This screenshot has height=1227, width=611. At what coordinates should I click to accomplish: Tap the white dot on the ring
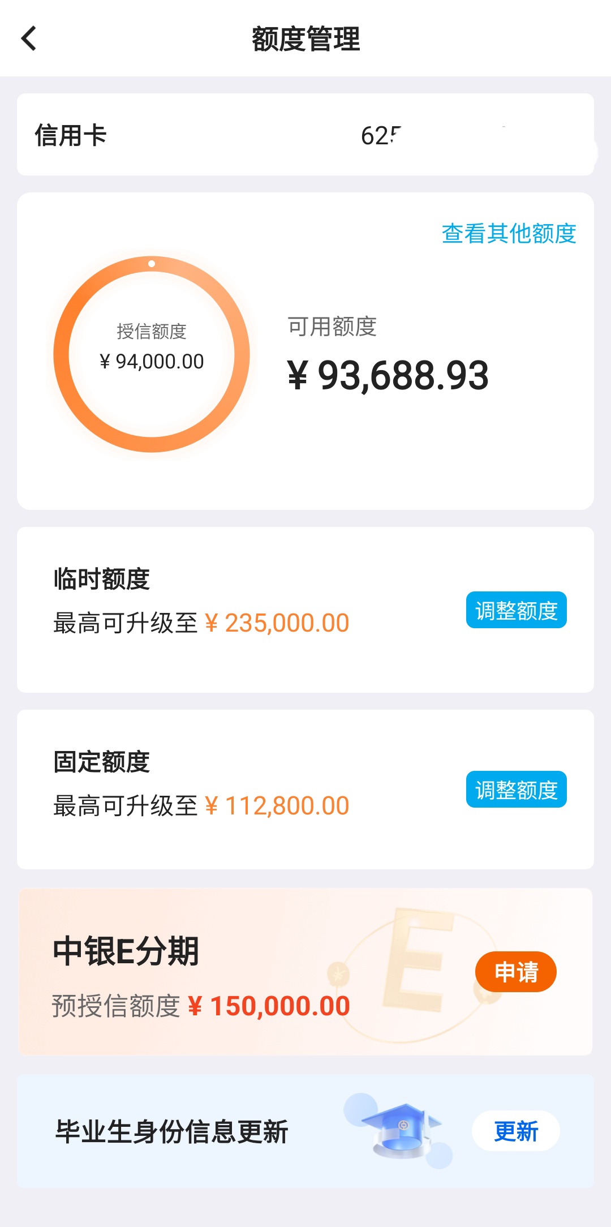152,264
